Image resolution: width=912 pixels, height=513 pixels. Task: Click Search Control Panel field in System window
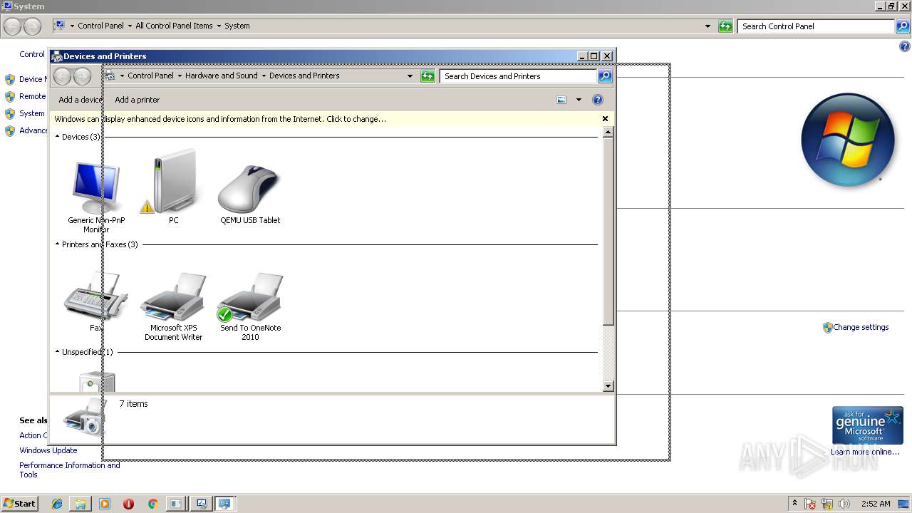tap(816, 26)
